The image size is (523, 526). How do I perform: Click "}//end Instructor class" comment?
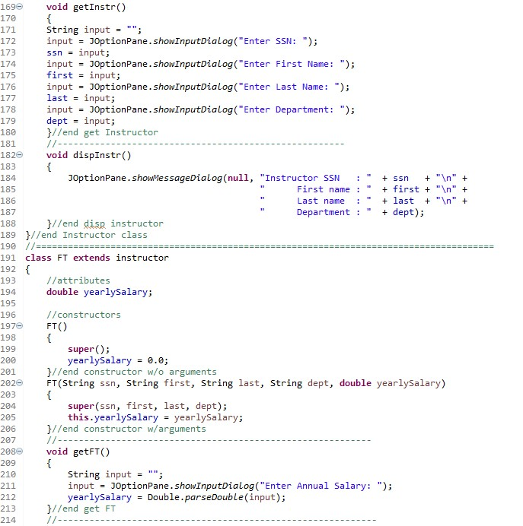[86, 235]
